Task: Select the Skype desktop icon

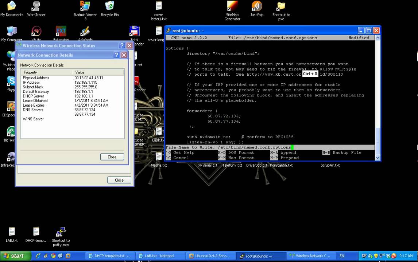Action: [11, 84]
